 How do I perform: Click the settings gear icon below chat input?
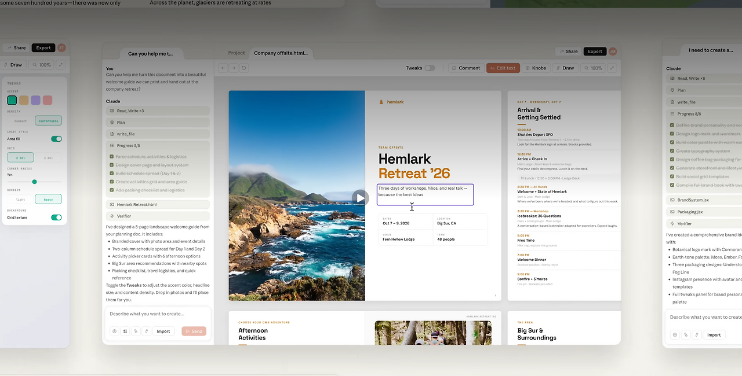tap(115, 331)
